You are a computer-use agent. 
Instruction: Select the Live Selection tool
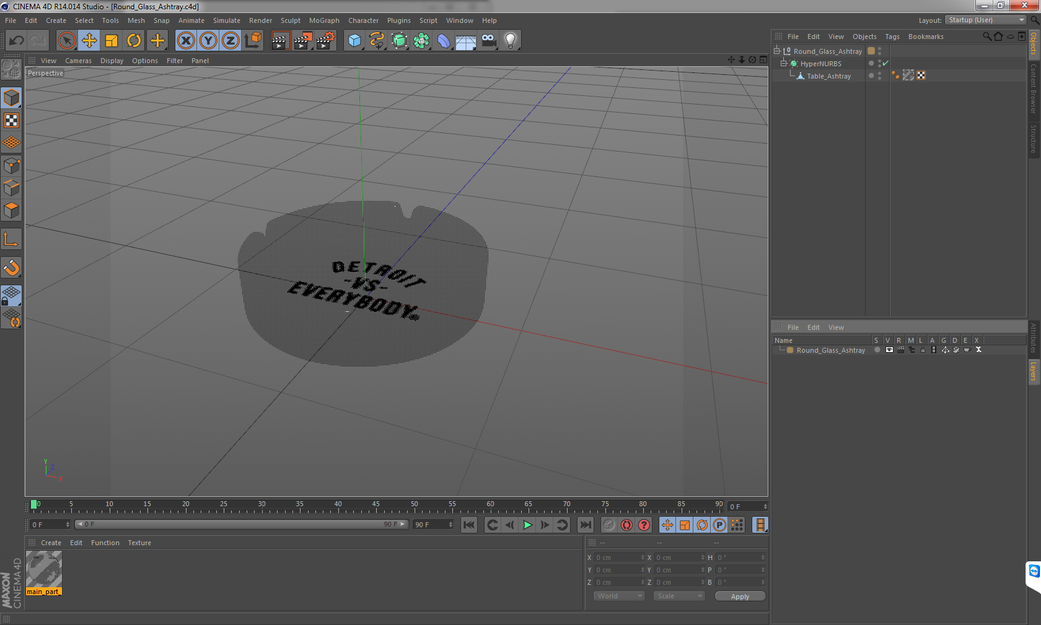click(66, 41)
